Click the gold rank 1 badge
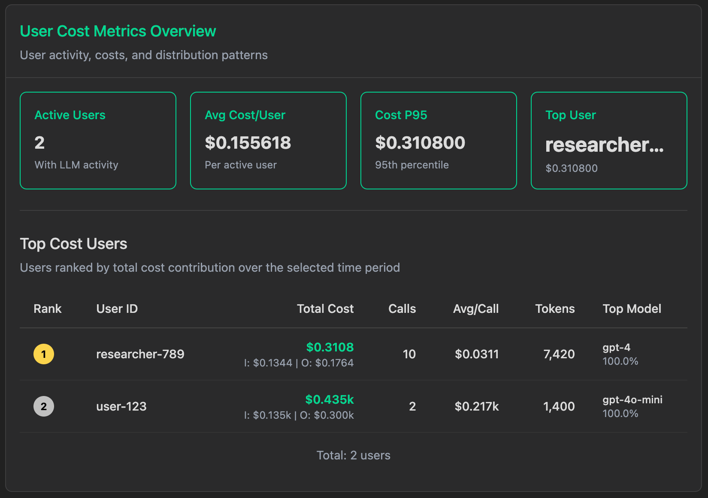 [x=44, y=354]
